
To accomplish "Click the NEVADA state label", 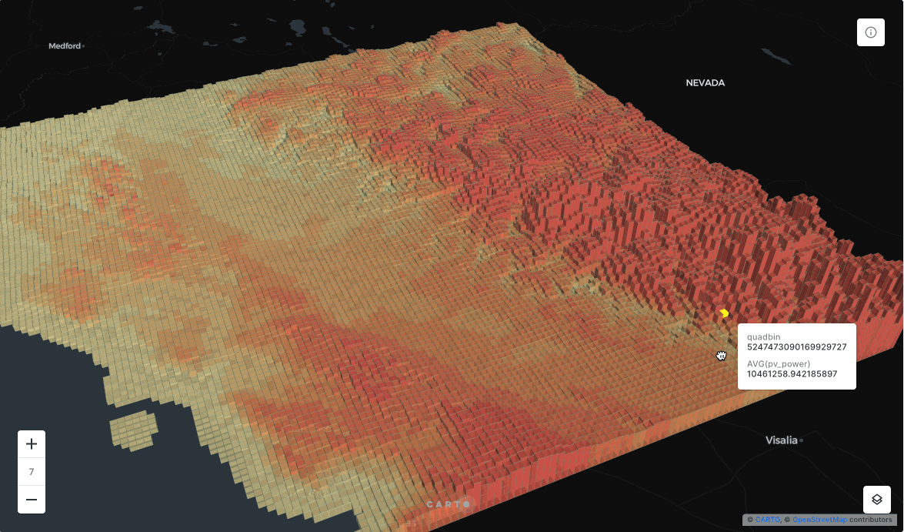I will (x=705, y=82).
